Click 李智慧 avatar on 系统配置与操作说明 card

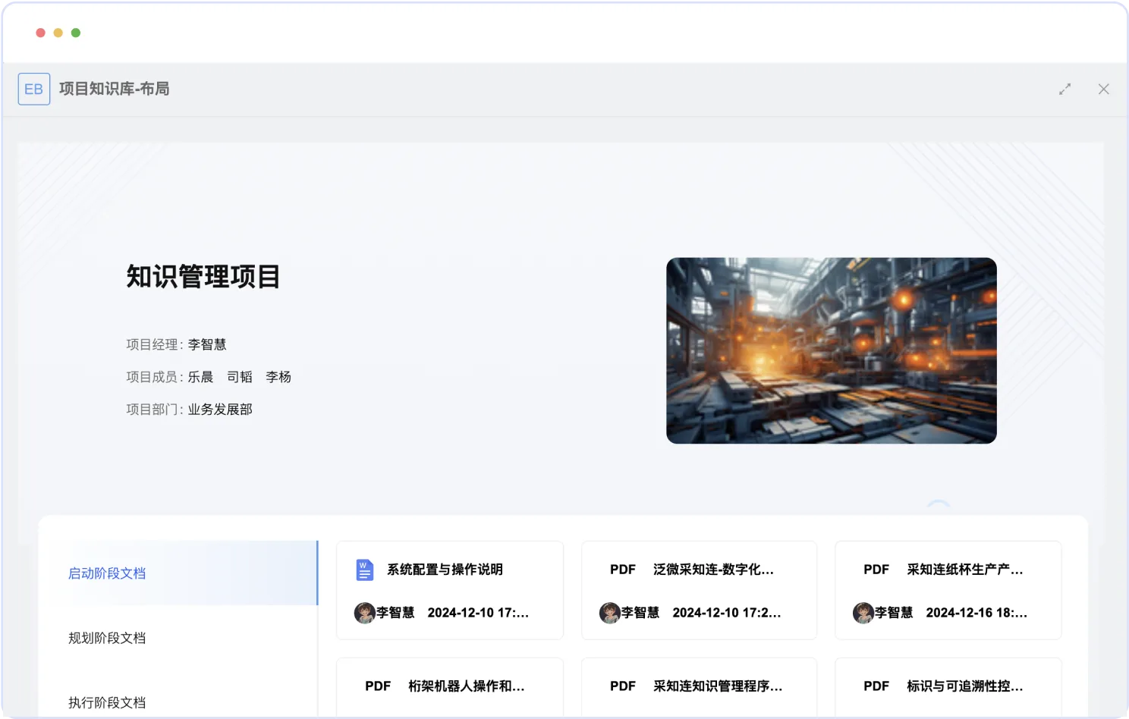point(365,613)
